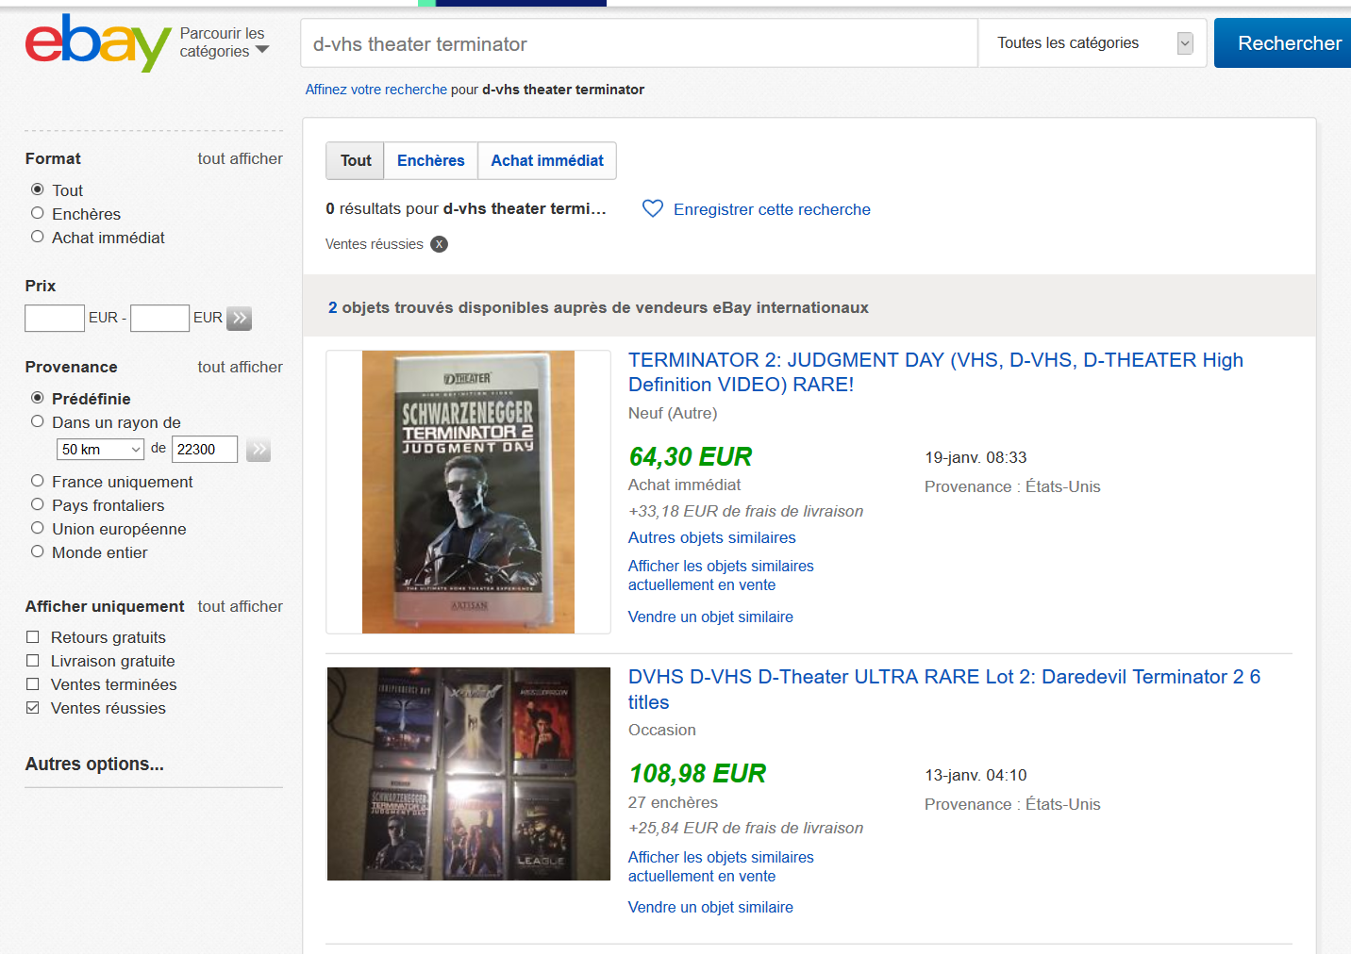
Task: Open the DVHS lot photo thumbnail
Action: [x=469, y=774]
